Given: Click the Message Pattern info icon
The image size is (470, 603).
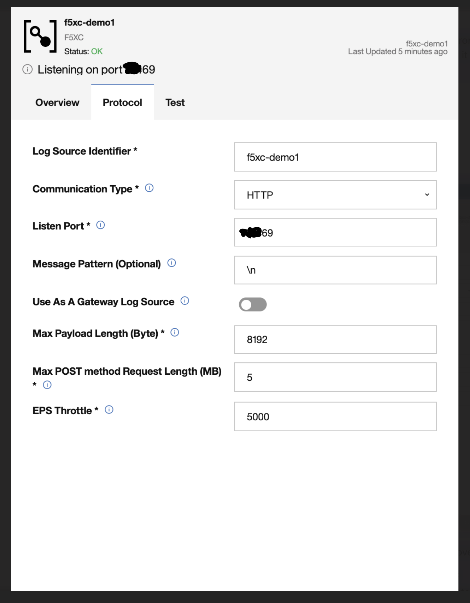Looking at the screenshot, I should coord(171,263).
